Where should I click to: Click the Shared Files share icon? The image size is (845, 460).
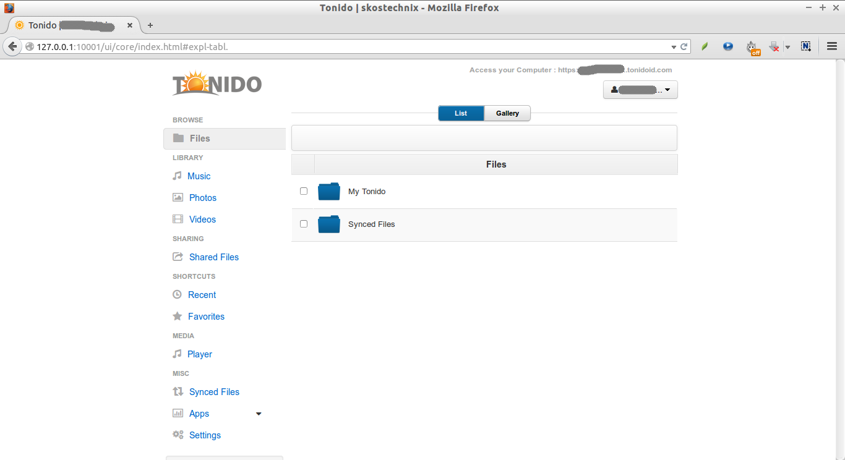[178, 257]
